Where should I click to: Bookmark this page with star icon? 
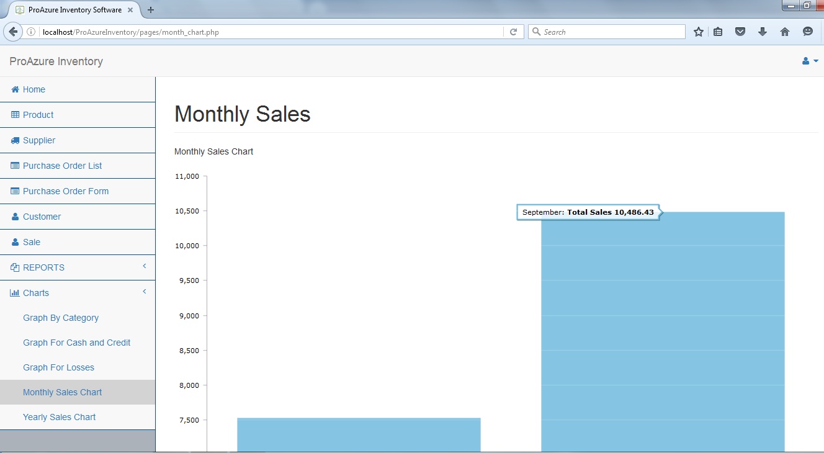698,32
